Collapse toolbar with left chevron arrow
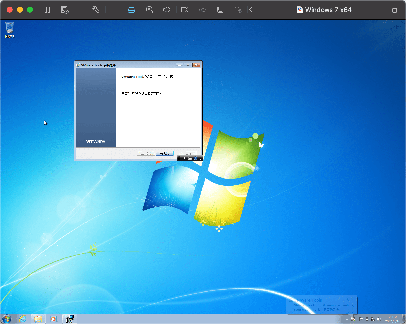406x324 pixels. click(x=251, y=10)
